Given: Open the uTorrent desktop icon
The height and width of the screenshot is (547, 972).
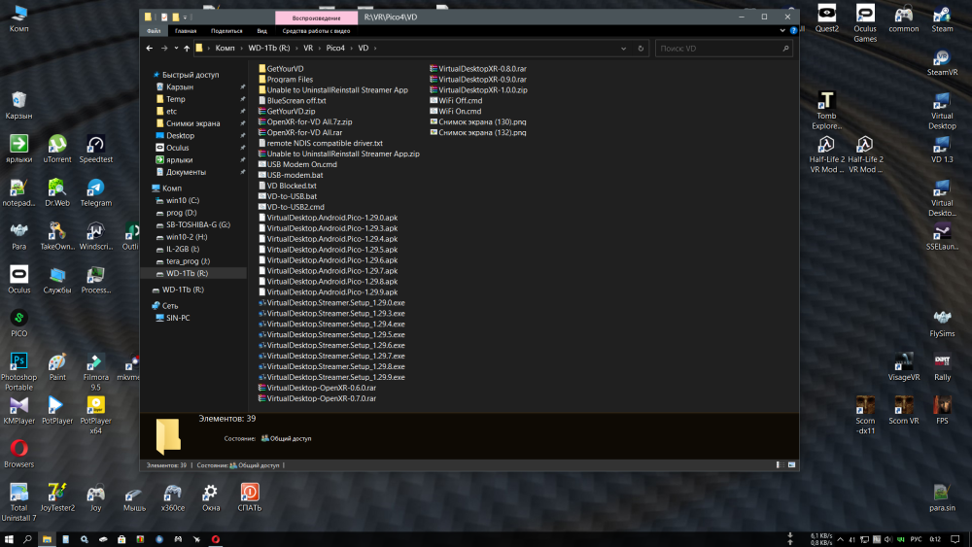Looking at the screenshot, I should (x=57, y=150).
